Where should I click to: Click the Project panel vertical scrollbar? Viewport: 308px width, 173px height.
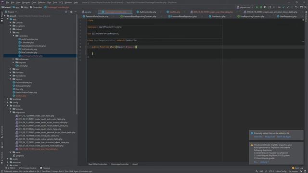click(x=77, y=65)
